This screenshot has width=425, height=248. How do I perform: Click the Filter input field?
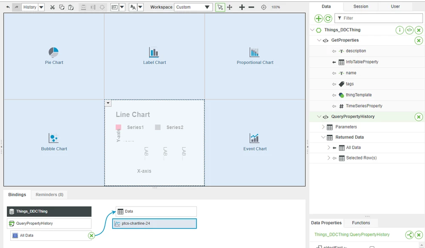[x=379, y=18]
